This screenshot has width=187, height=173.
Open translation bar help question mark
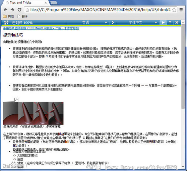click(170, 23)
